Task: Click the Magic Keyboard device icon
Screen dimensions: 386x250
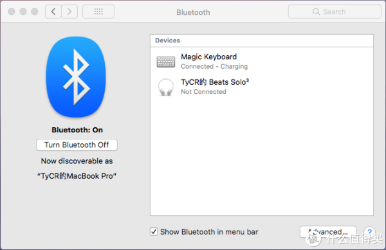Action: (166, 62)
